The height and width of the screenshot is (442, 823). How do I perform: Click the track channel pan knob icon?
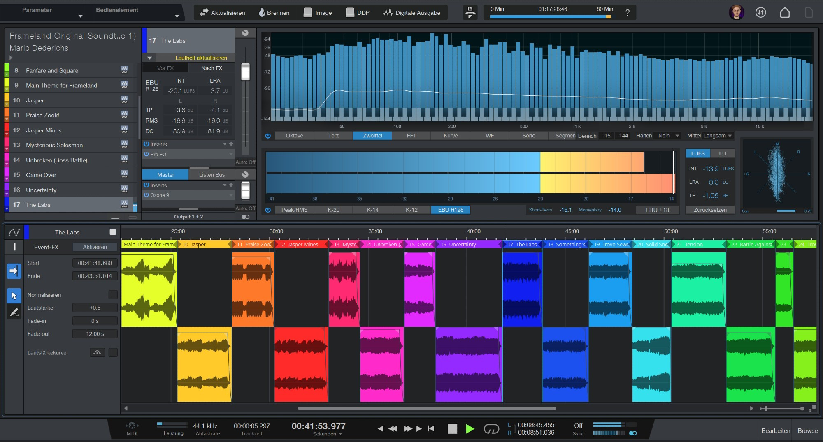point(245,33)
